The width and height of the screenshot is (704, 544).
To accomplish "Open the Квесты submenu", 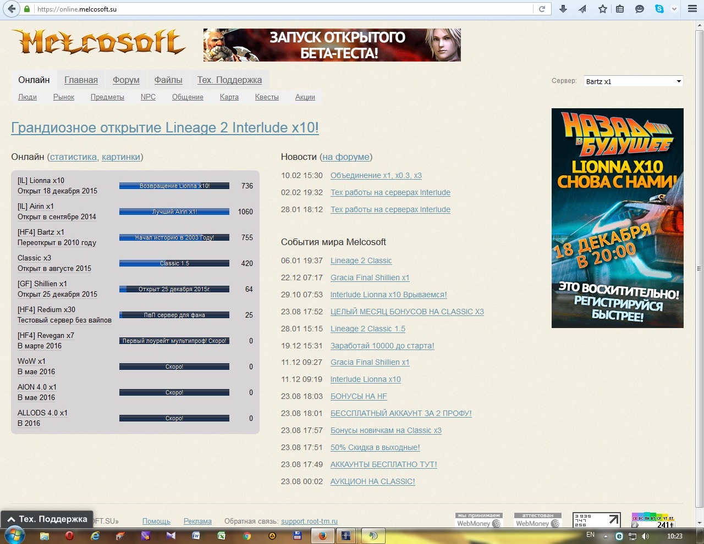I will click(267, 97).
